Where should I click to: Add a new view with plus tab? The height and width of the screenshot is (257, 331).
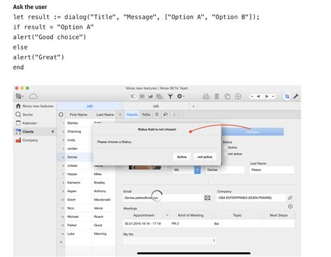point(193,106)
